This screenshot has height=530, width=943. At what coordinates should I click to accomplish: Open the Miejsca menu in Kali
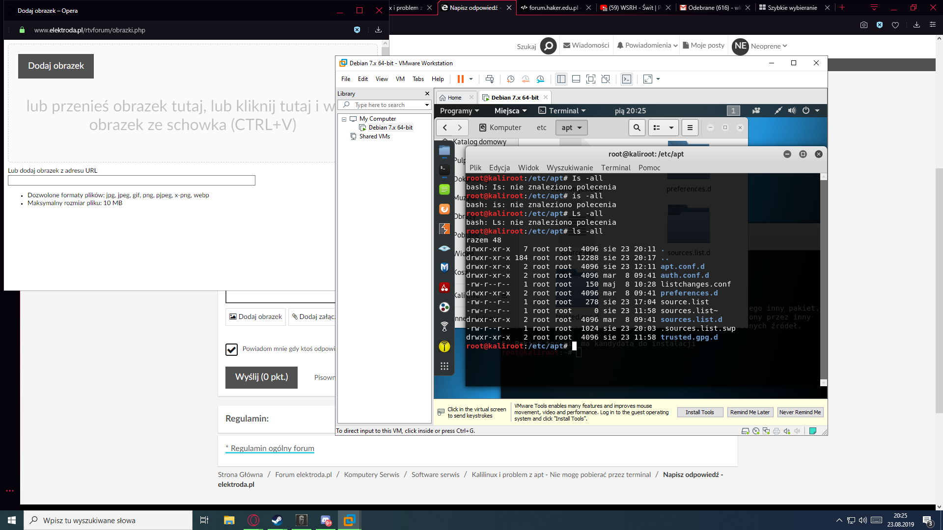click(510, 111)
